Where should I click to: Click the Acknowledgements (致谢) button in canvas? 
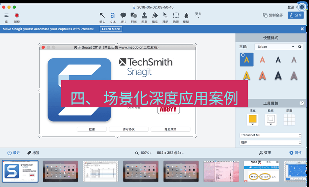pyautogui.click(x=91, y=129)
